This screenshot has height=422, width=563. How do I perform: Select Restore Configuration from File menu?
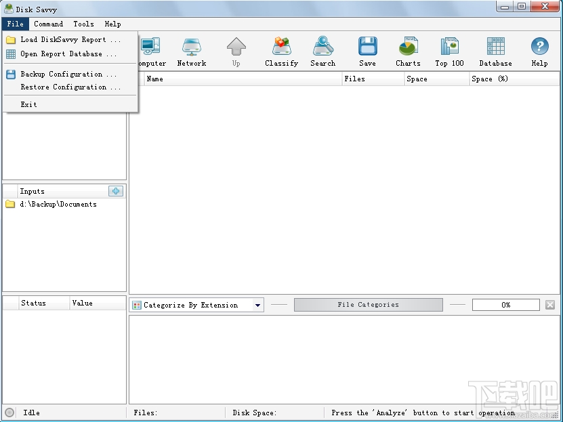tap(70, 87)
